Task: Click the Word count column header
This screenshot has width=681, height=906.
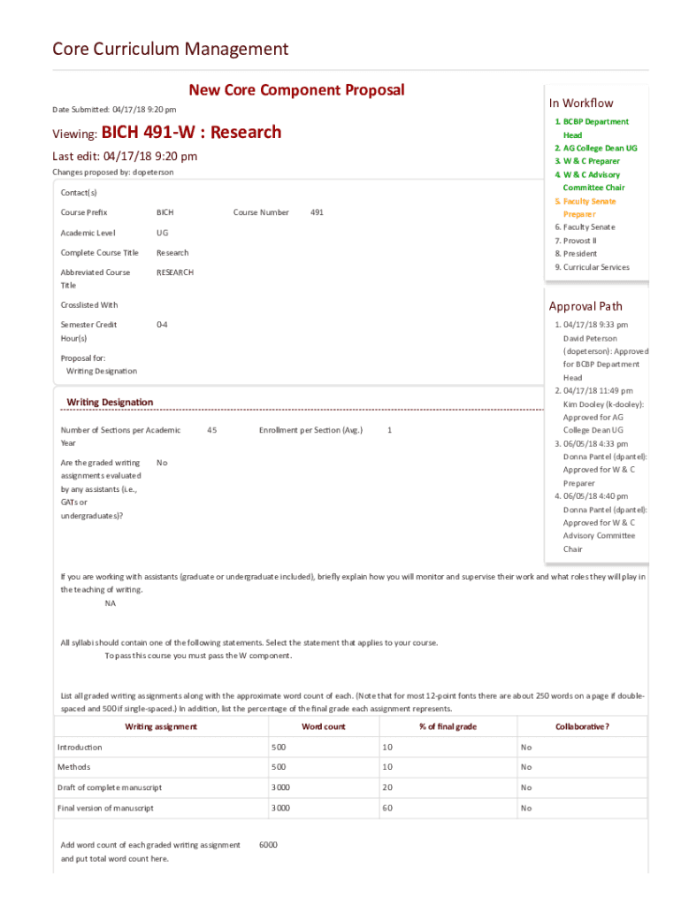Action: coord(323,727)
